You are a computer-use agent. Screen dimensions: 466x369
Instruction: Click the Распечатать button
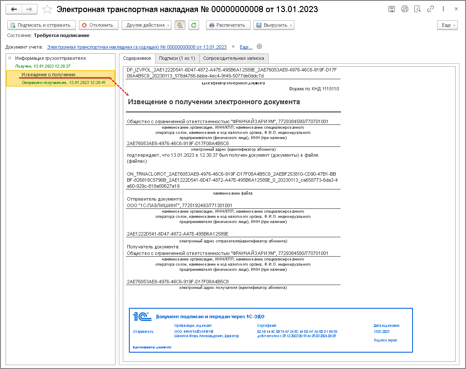[x=228, y=25]
